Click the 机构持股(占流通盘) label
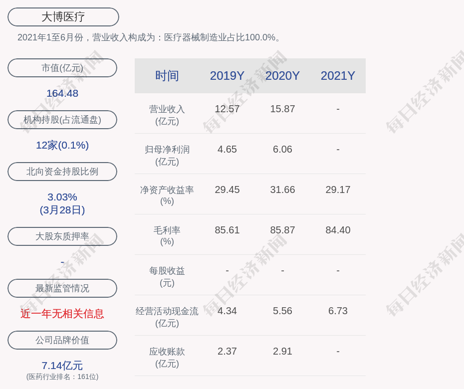464x389 pixels. [62, 120]
